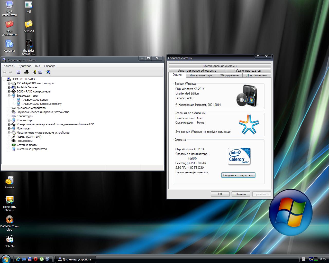The height and width of the screenshot is (263, 329).
Task: Collapse the Видеоадаптеры tree node
Action: pos(9,96)
